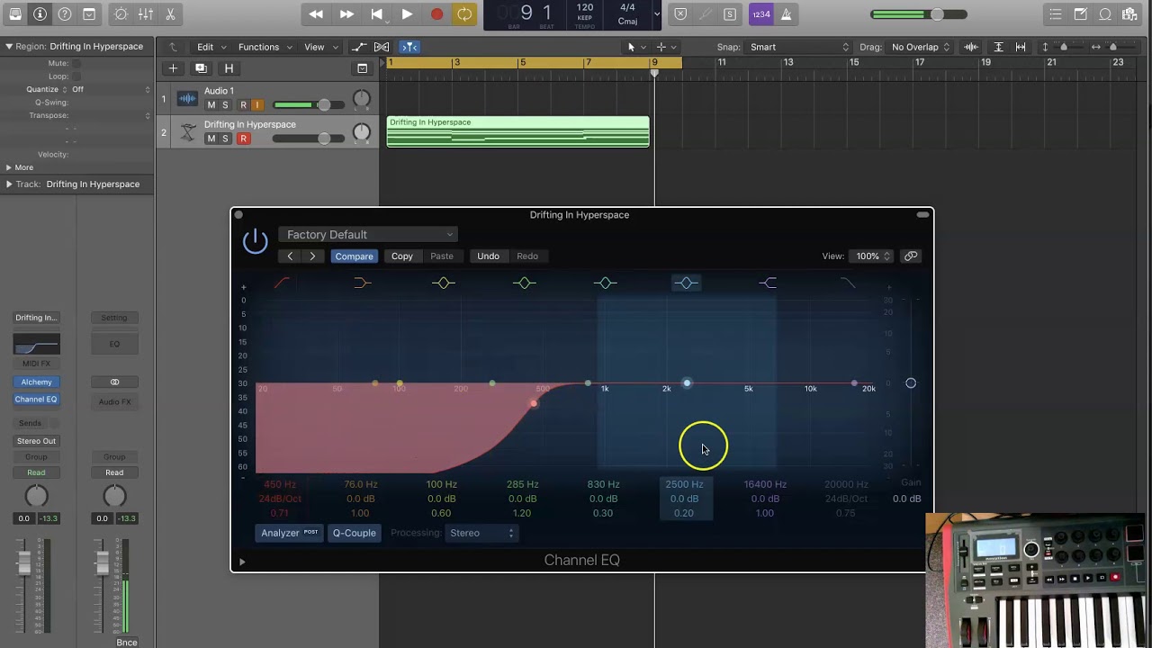Viewport: 1152px width, 648px height.
Task: Open the pointer tool menu
Action: (634, 47)
